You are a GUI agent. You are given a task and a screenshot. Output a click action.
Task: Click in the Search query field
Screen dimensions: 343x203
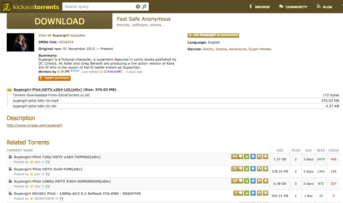pyautogui.click(x=98, y=6)
